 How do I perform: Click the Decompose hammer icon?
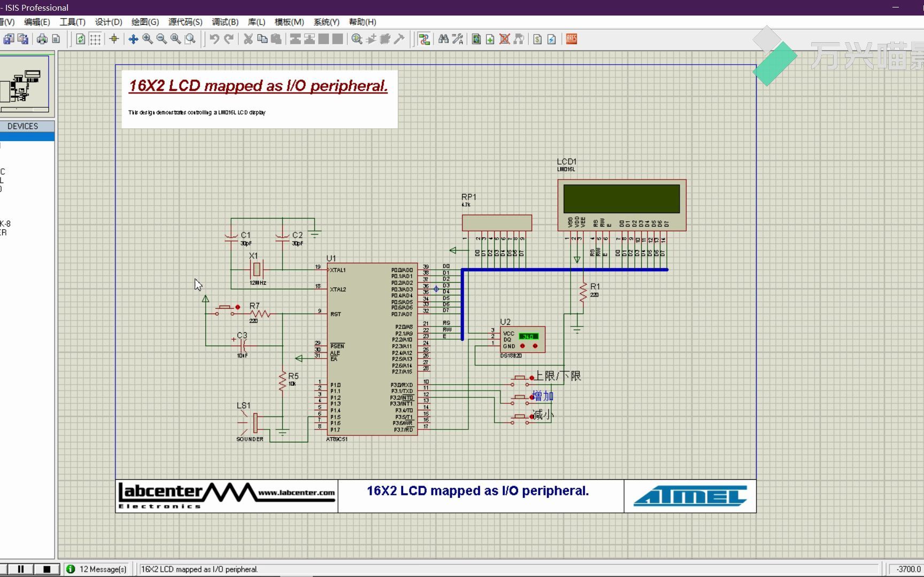point(399,39)
